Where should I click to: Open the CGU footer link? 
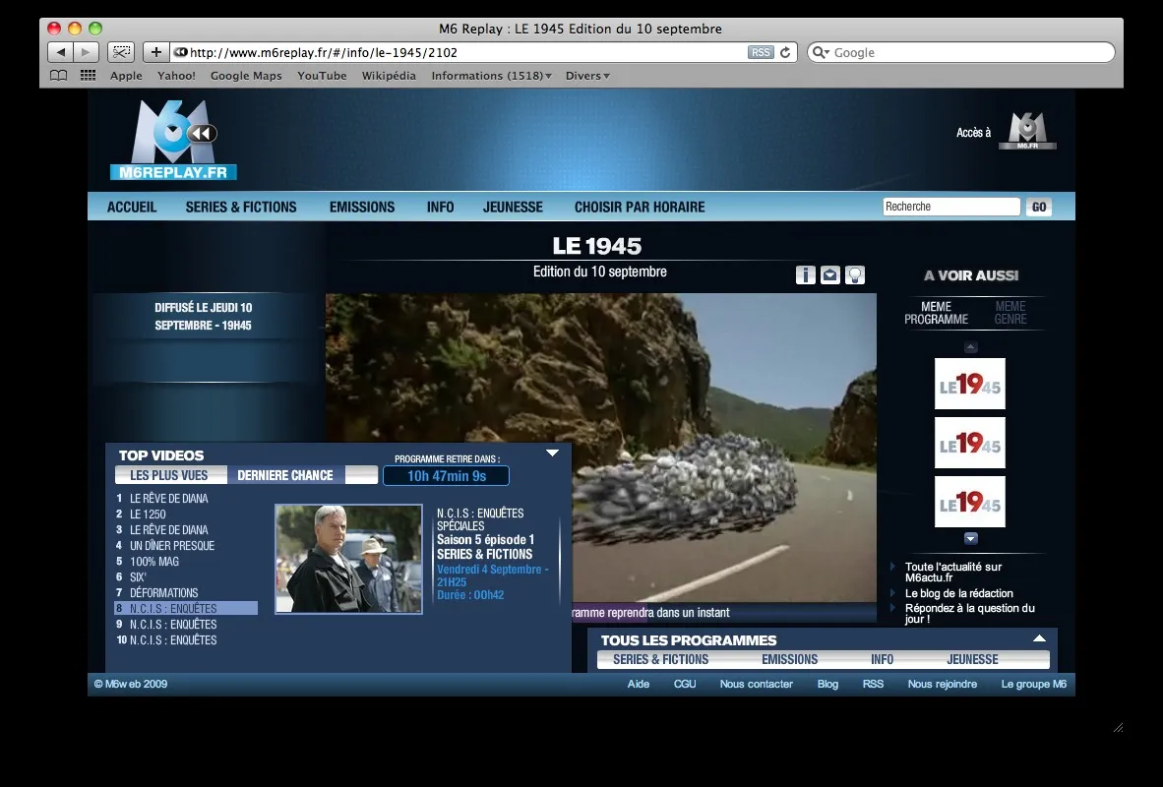pyautogui.click(x=685, y=684)
